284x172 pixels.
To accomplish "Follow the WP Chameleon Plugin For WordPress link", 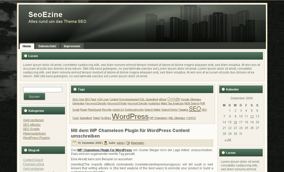I will 105,150.
